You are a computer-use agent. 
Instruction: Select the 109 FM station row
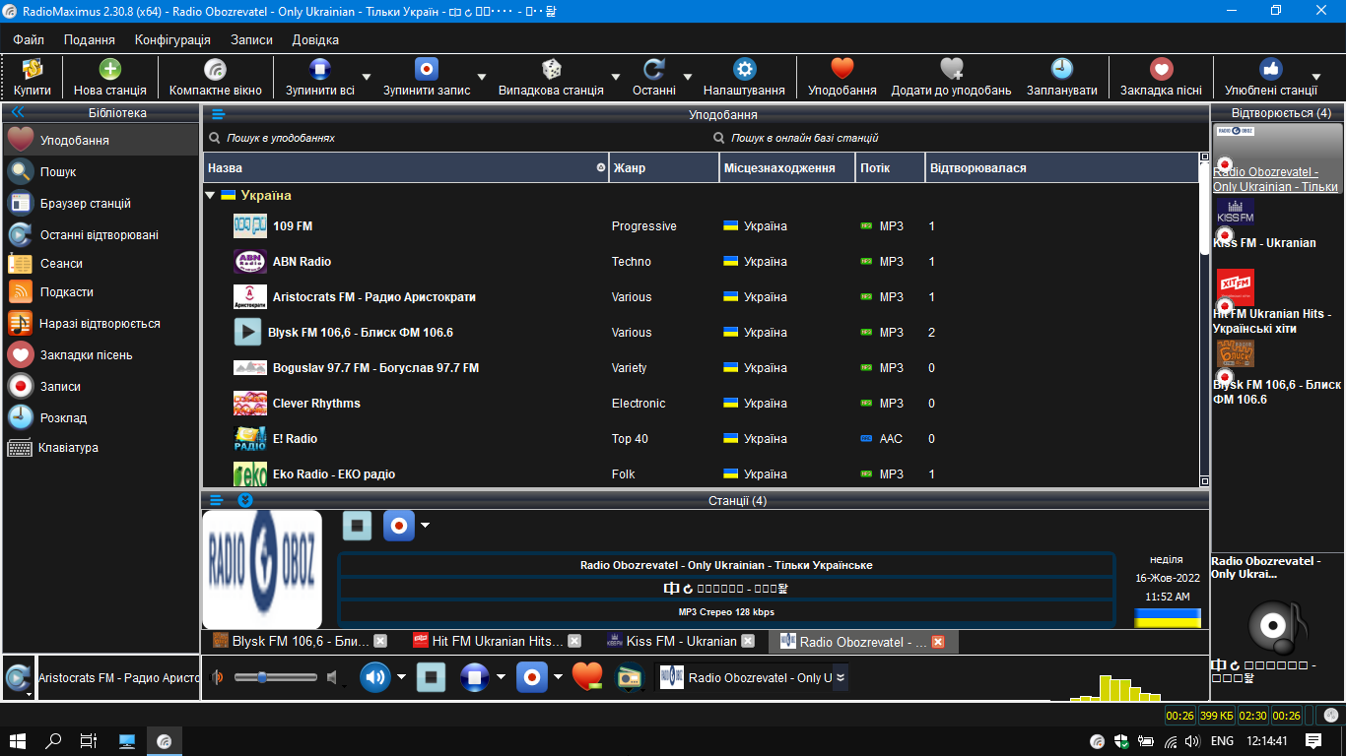701,226
